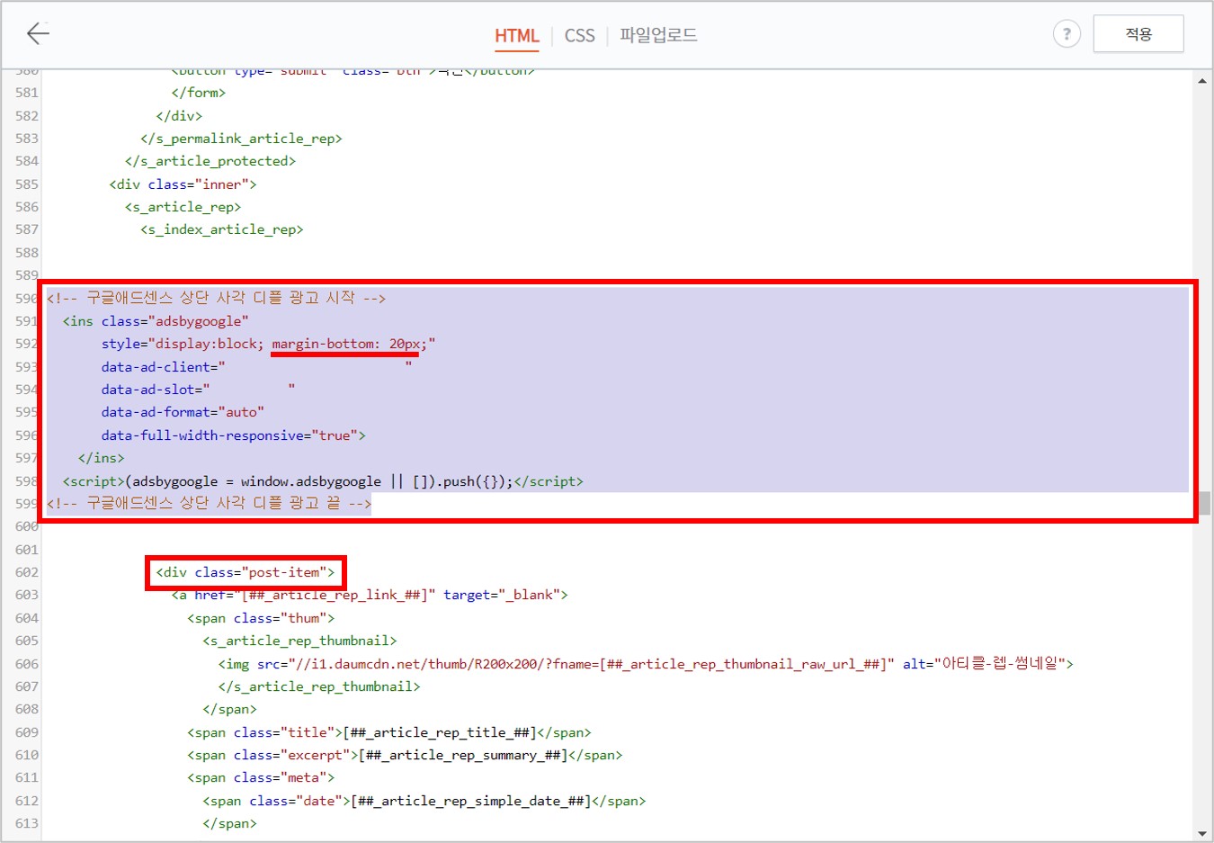Click the closing s_article_rep_thumbnail tag

(x=319, y=686)
